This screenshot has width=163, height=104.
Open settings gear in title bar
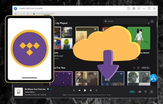134,8
